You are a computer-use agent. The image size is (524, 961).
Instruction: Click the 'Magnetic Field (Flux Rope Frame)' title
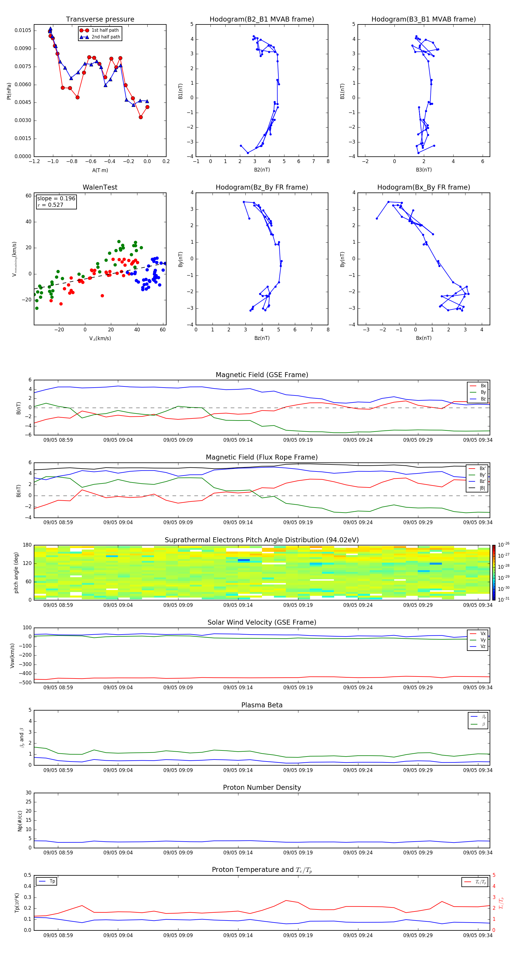(262, 457)
